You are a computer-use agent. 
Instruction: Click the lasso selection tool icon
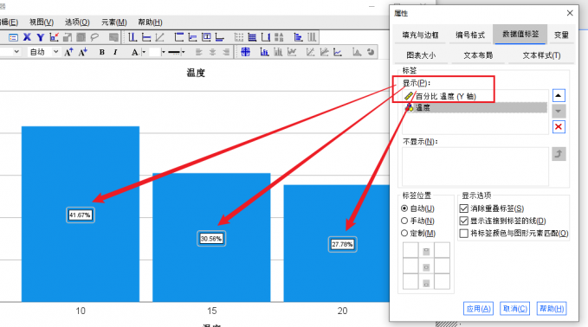coord(95,37)
